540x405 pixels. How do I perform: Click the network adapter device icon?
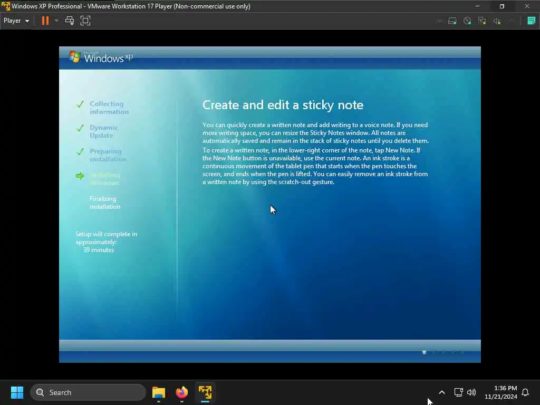(x=482, y=21)
